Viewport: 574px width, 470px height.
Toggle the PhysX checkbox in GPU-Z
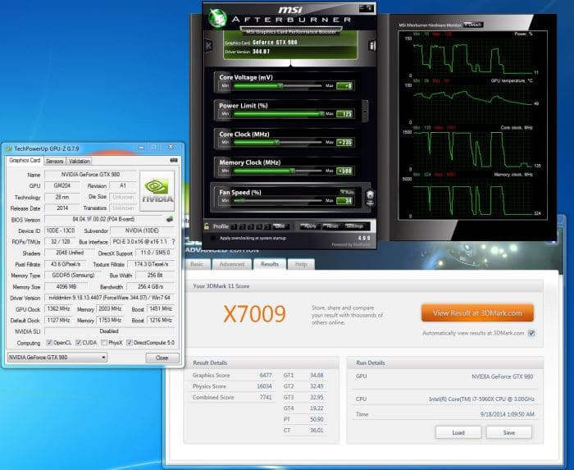click(x=104, y=343)
